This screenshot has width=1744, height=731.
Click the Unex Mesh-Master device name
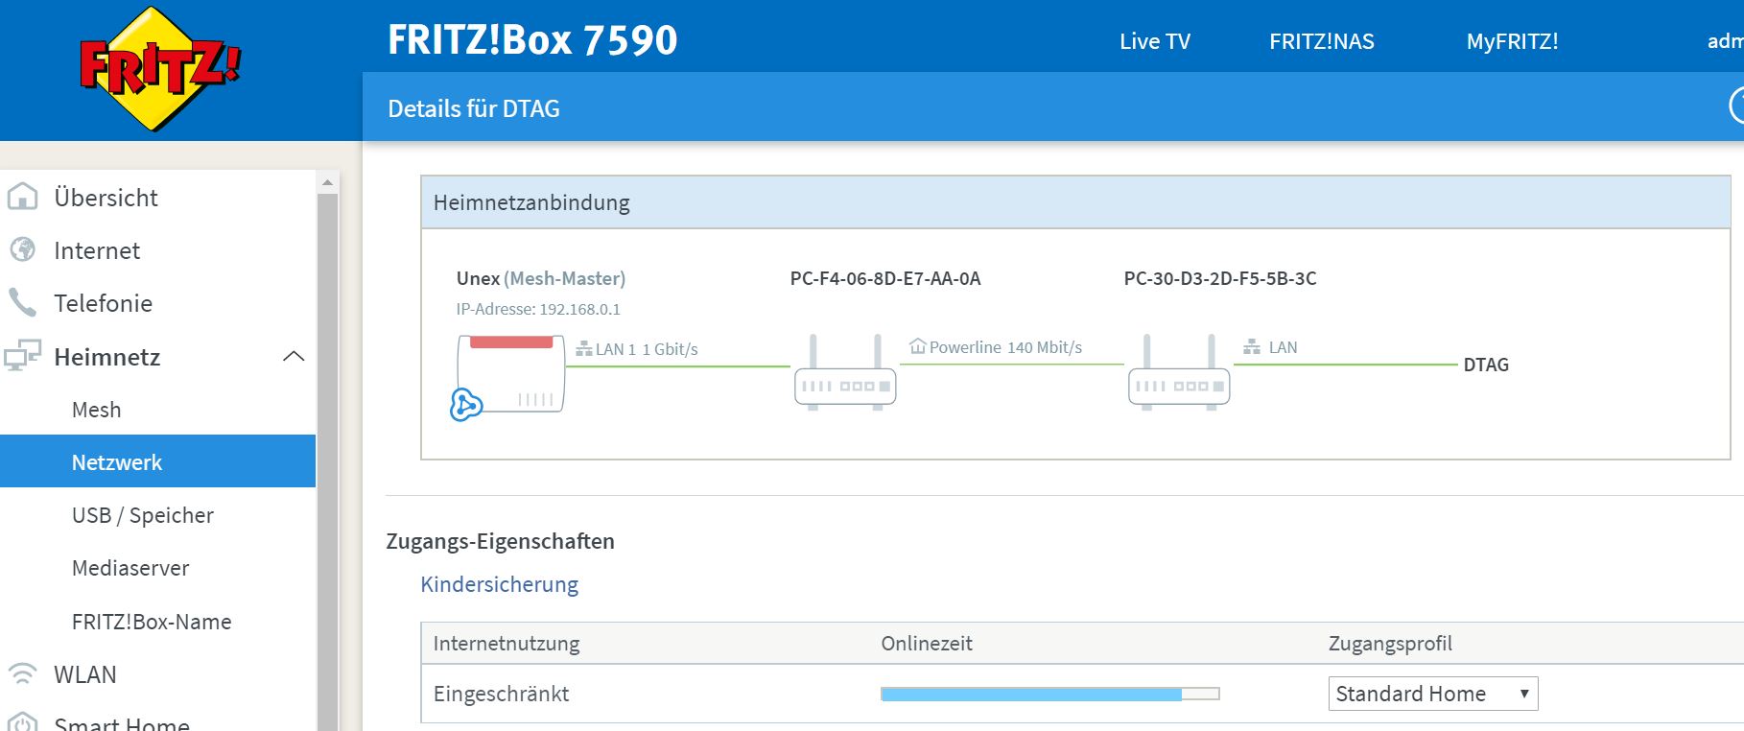pos(541,278)
